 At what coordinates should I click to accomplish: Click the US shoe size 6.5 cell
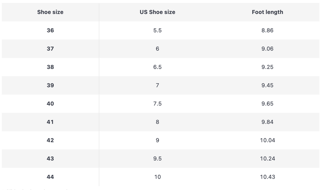click(x=157, y=67)
